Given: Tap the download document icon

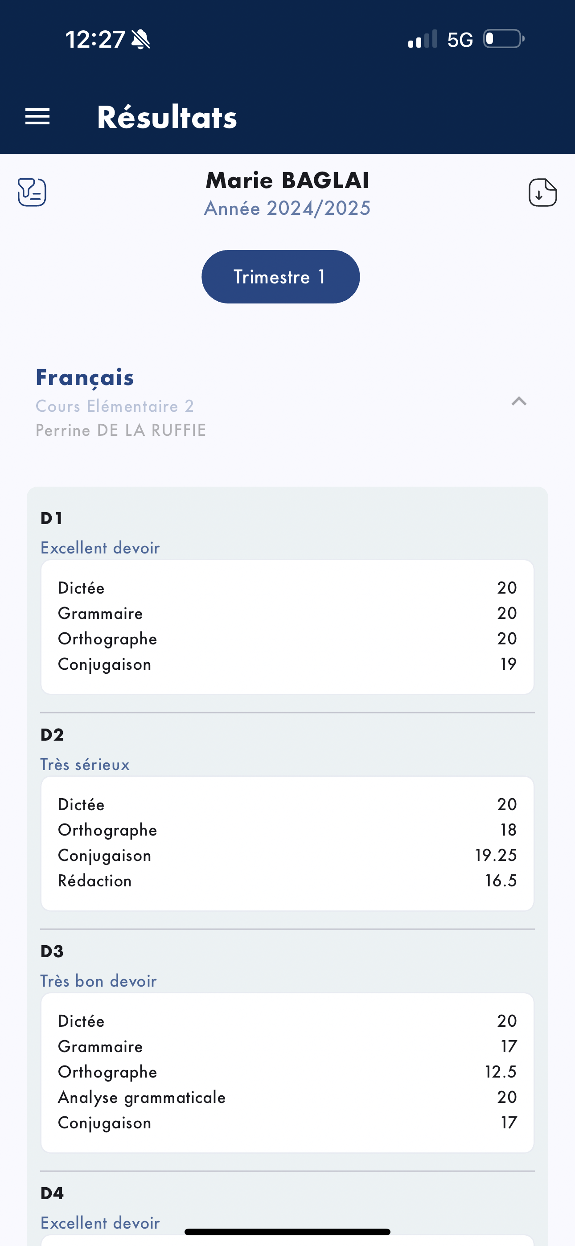Looking at the screenshot, I should click(542, 192).
